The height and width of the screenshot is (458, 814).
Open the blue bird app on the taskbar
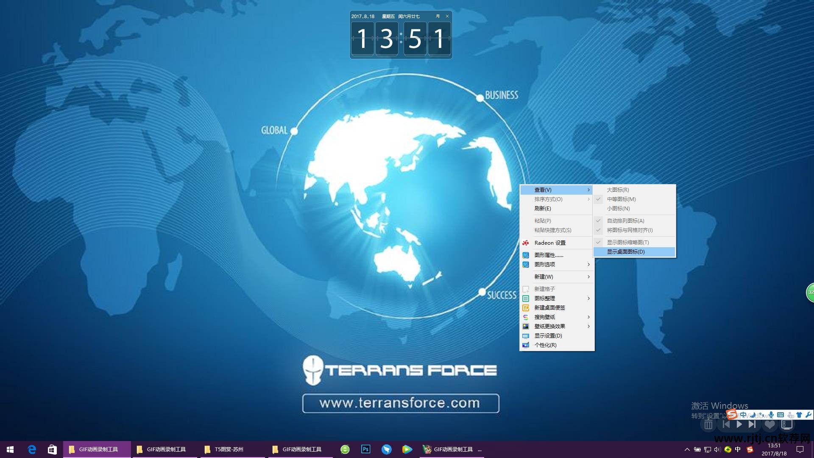386,449
